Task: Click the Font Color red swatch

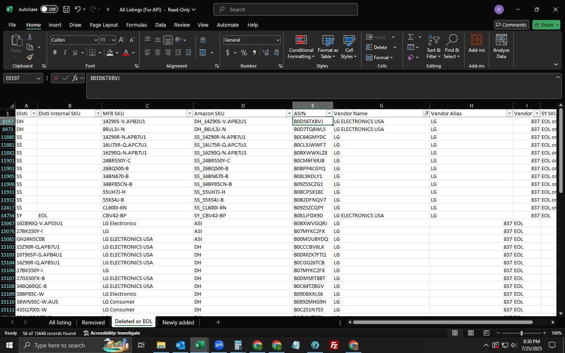Action: 126,53
